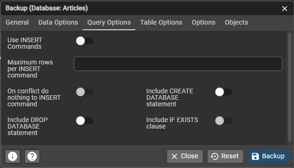
Task: Click the Backup (Database: Articles) title
Action: [47, 8]
